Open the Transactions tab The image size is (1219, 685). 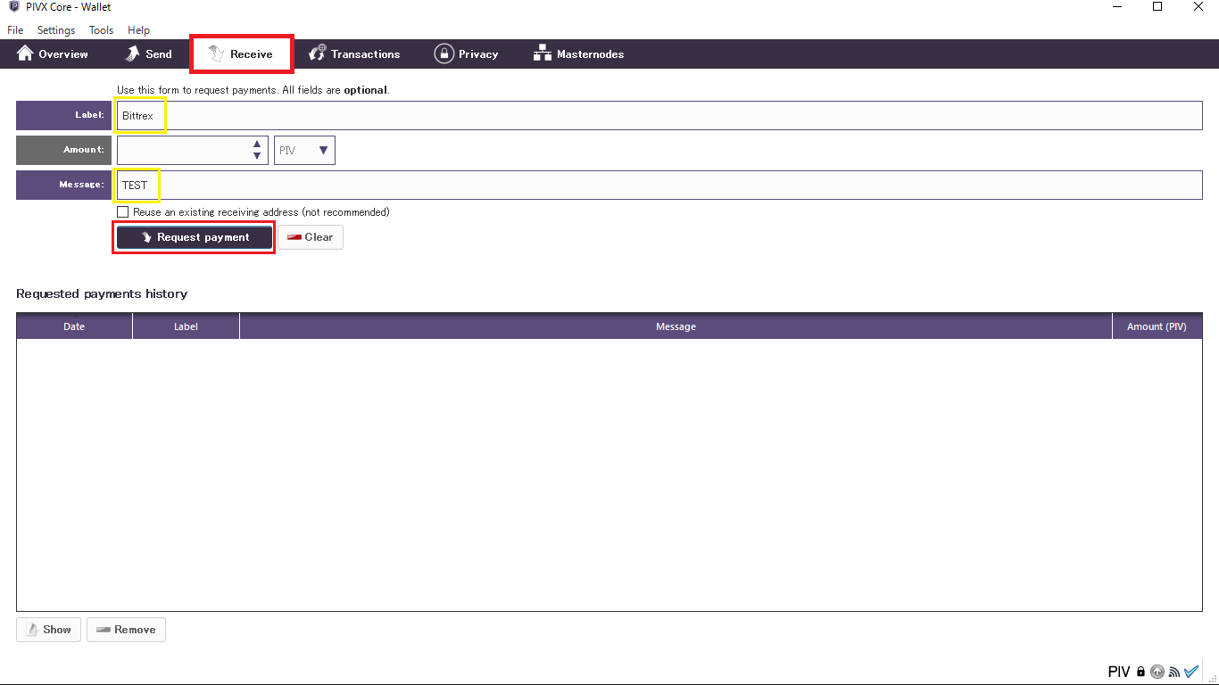click(x=354, y=54)
